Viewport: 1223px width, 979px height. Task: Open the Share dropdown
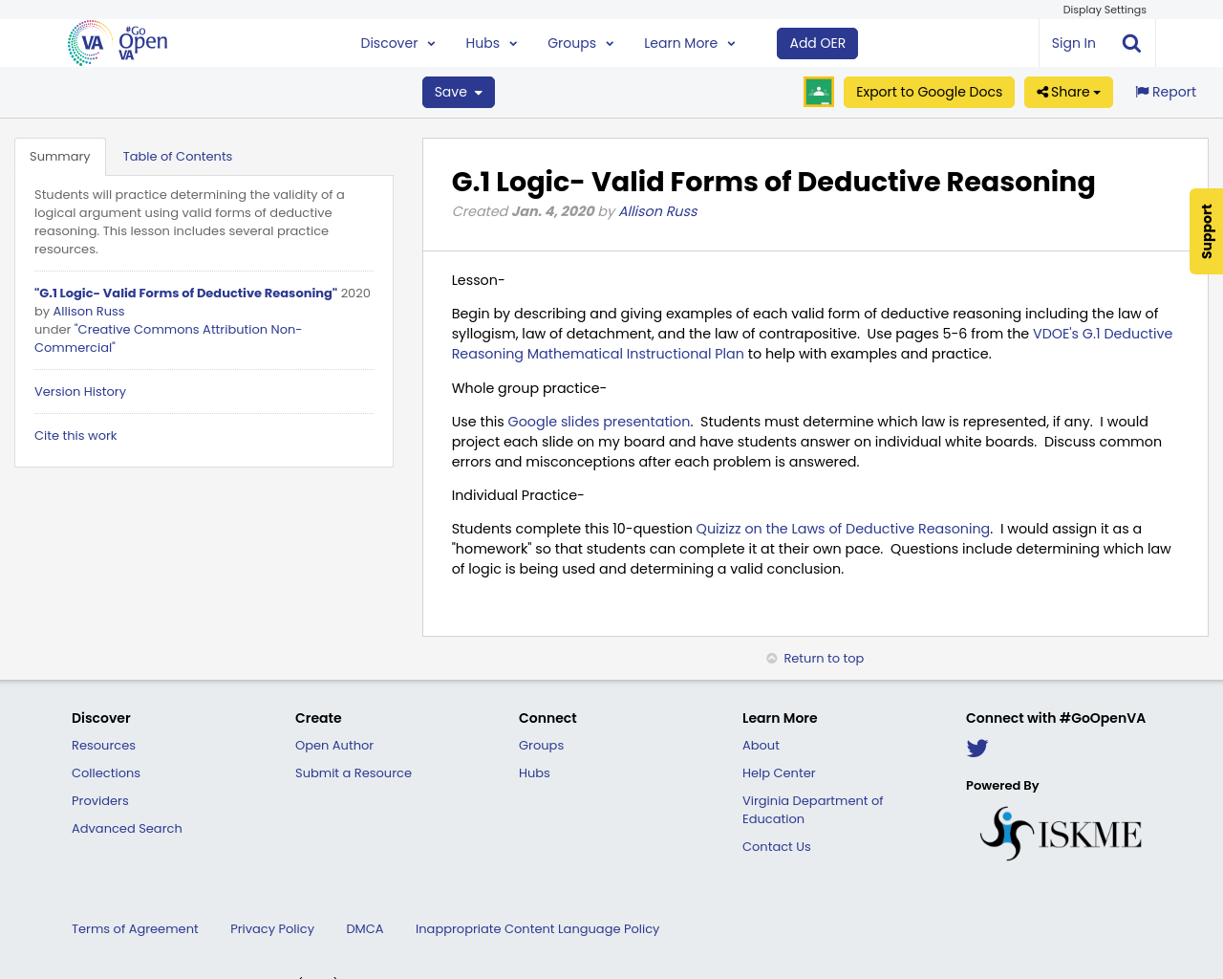(x=1068, y=92)
